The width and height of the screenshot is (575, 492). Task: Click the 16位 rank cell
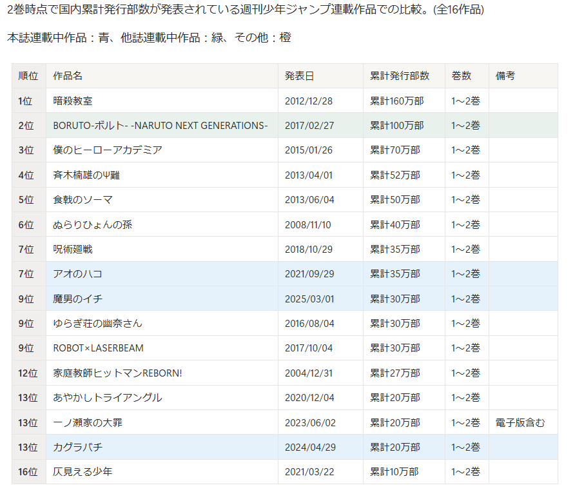[28, 472]
